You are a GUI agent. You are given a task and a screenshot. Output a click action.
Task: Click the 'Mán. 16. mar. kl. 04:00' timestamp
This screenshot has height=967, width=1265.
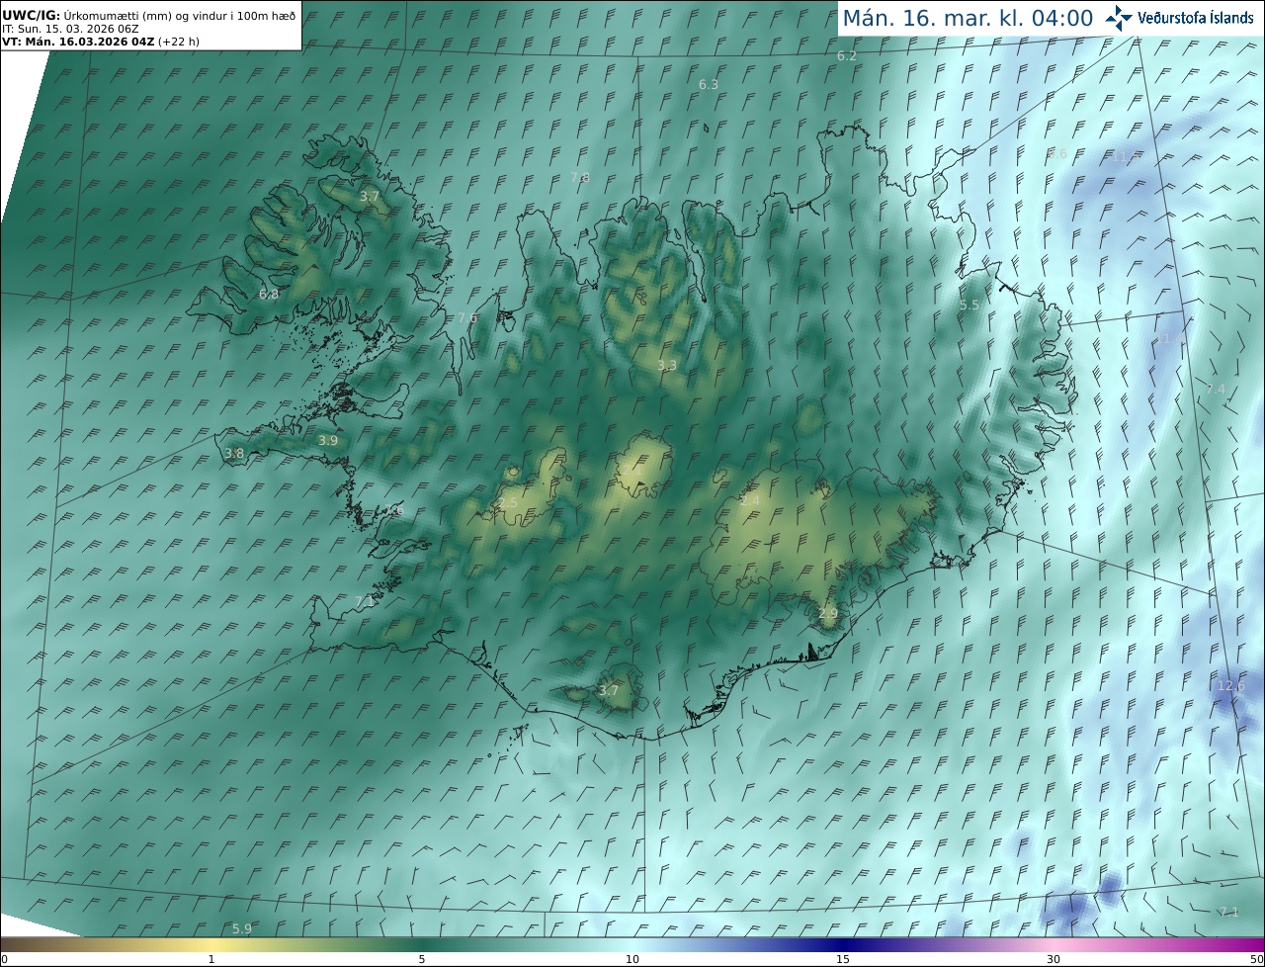point(968,18)
